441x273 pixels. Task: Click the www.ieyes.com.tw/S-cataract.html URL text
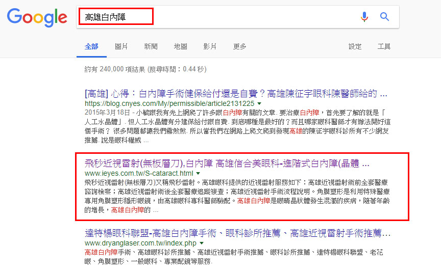pos(139,173)
